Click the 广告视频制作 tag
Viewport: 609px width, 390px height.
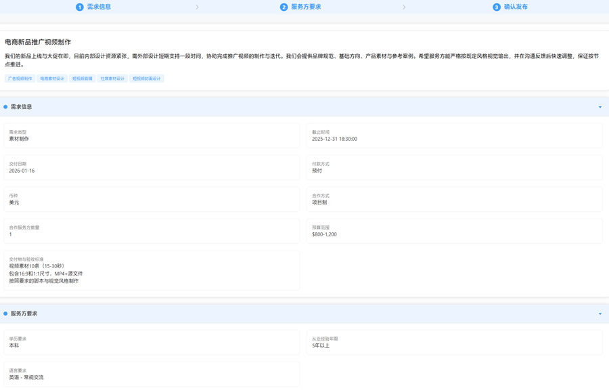click(20, 79)
